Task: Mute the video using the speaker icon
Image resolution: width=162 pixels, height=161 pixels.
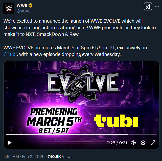Action: 133,143
